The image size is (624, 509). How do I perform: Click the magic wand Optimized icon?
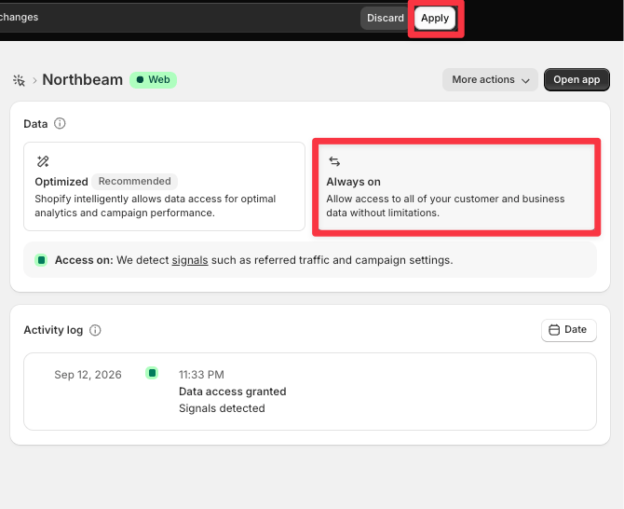(43, 161)
